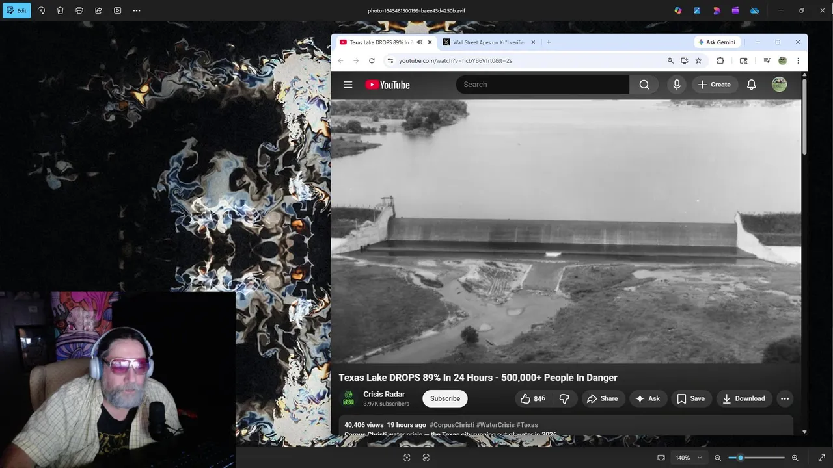Adjust the Photos zoom slider

point(756,458)
